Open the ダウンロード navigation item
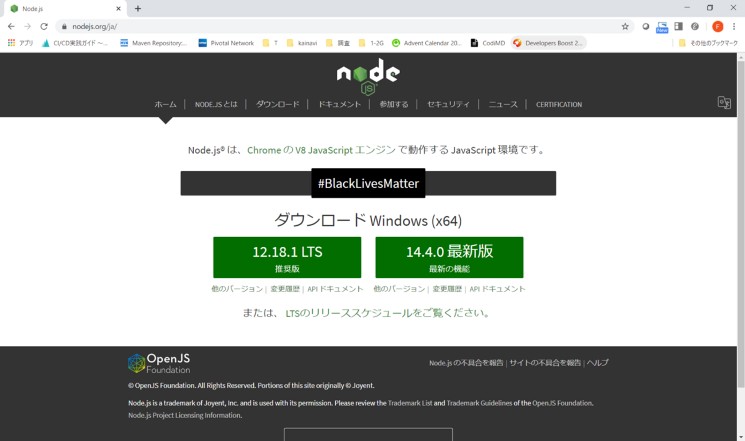 tap(277, 104)
